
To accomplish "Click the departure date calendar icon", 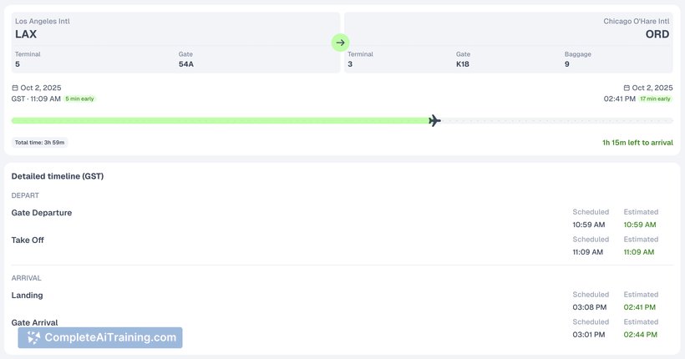I will [15, 88].
